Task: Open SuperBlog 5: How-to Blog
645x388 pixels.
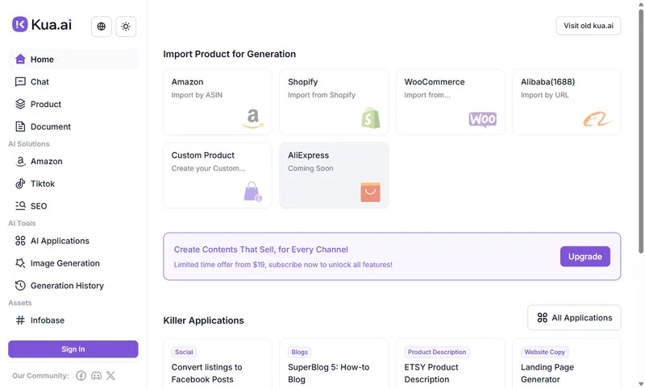Action: tap(329, 374)
